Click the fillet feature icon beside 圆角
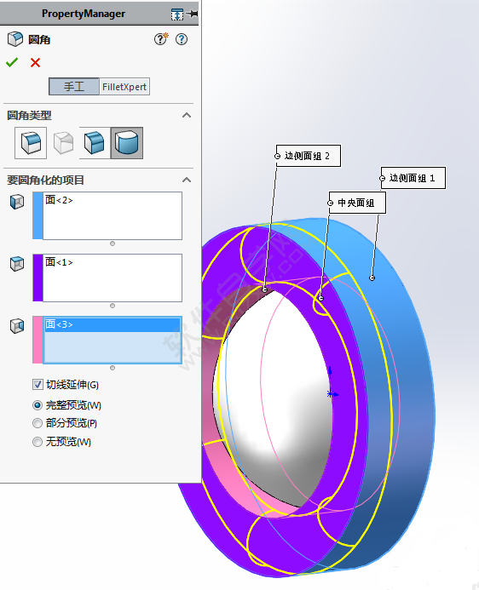Viewport: 479px width, 590px height. point(15,39)
